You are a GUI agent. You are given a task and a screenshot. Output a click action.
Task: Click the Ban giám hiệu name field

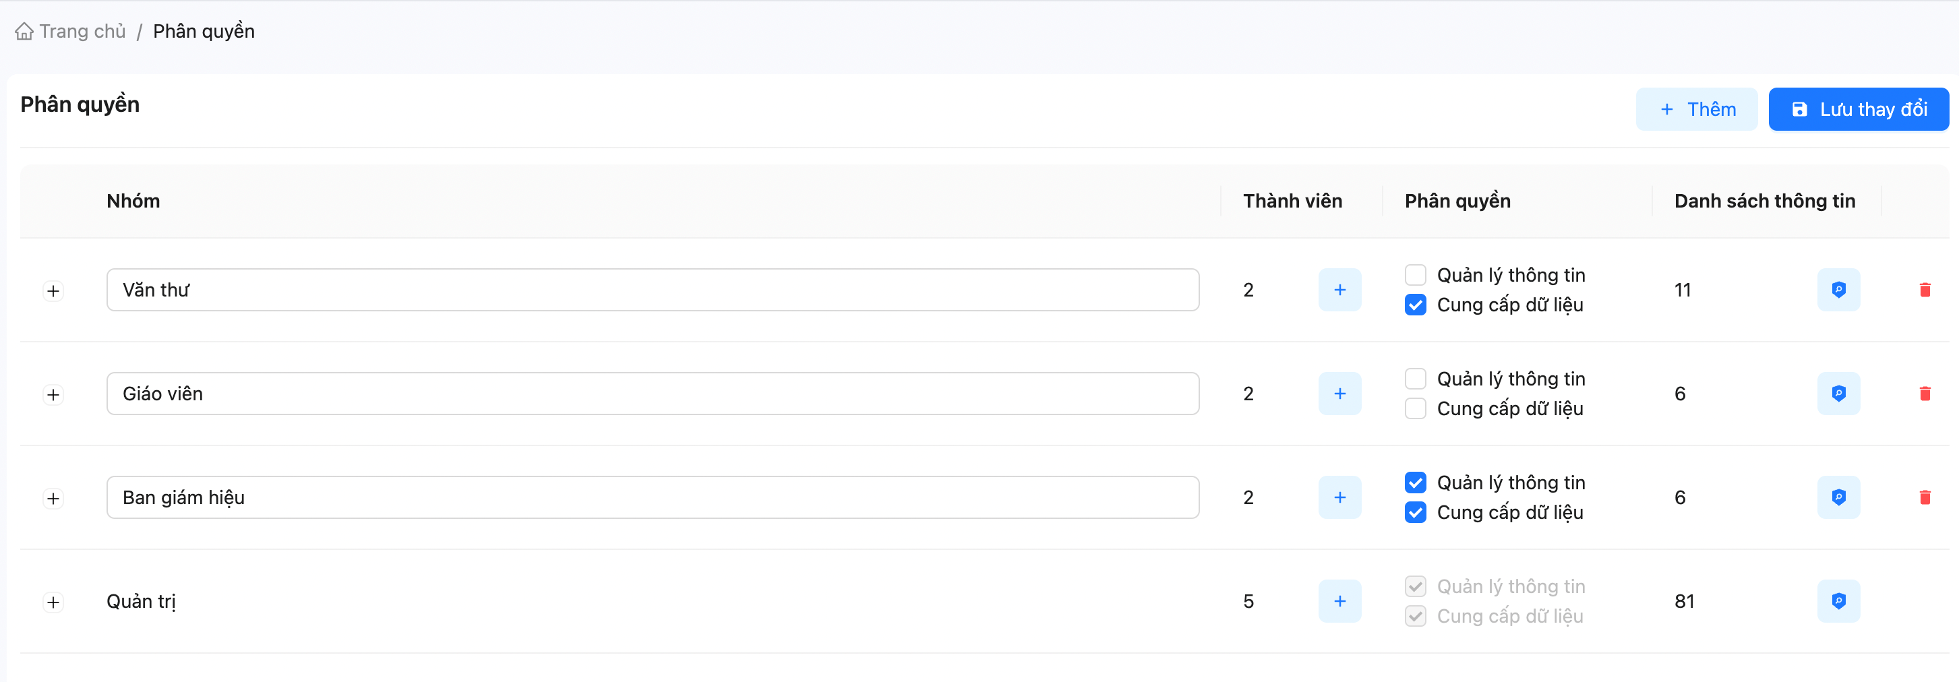[x=652, y=497]
